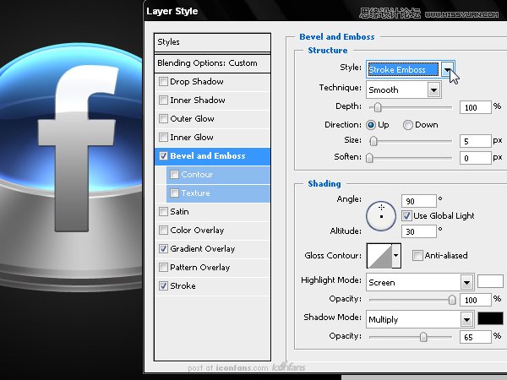Open the Gradient Overlay label
Image resolution: width=507 pixels, height=380 pixels.
tap(203, 249)
